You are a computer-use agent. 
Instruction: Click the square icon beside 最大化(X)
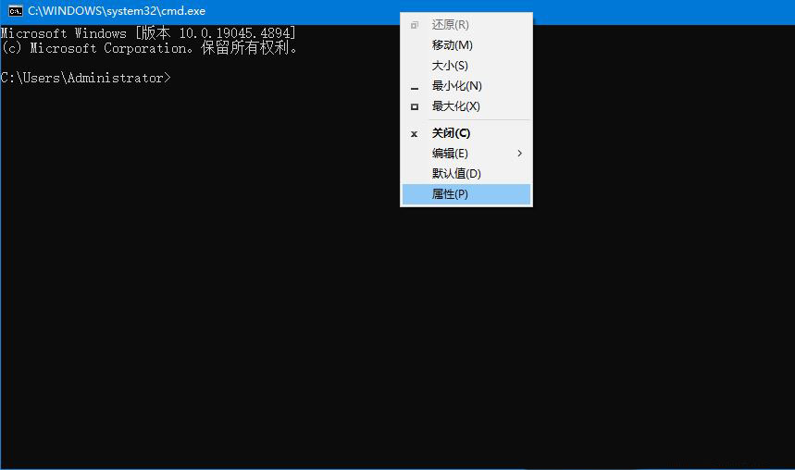point(415,106)
